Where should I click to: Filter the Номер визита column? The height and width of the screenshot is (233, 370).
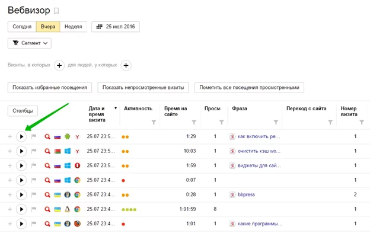click(x=362, y=122)
